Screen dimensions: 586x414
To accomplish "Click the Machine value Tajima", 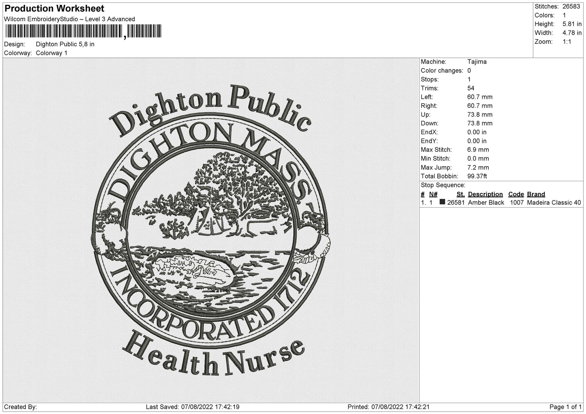I will 477,62.
